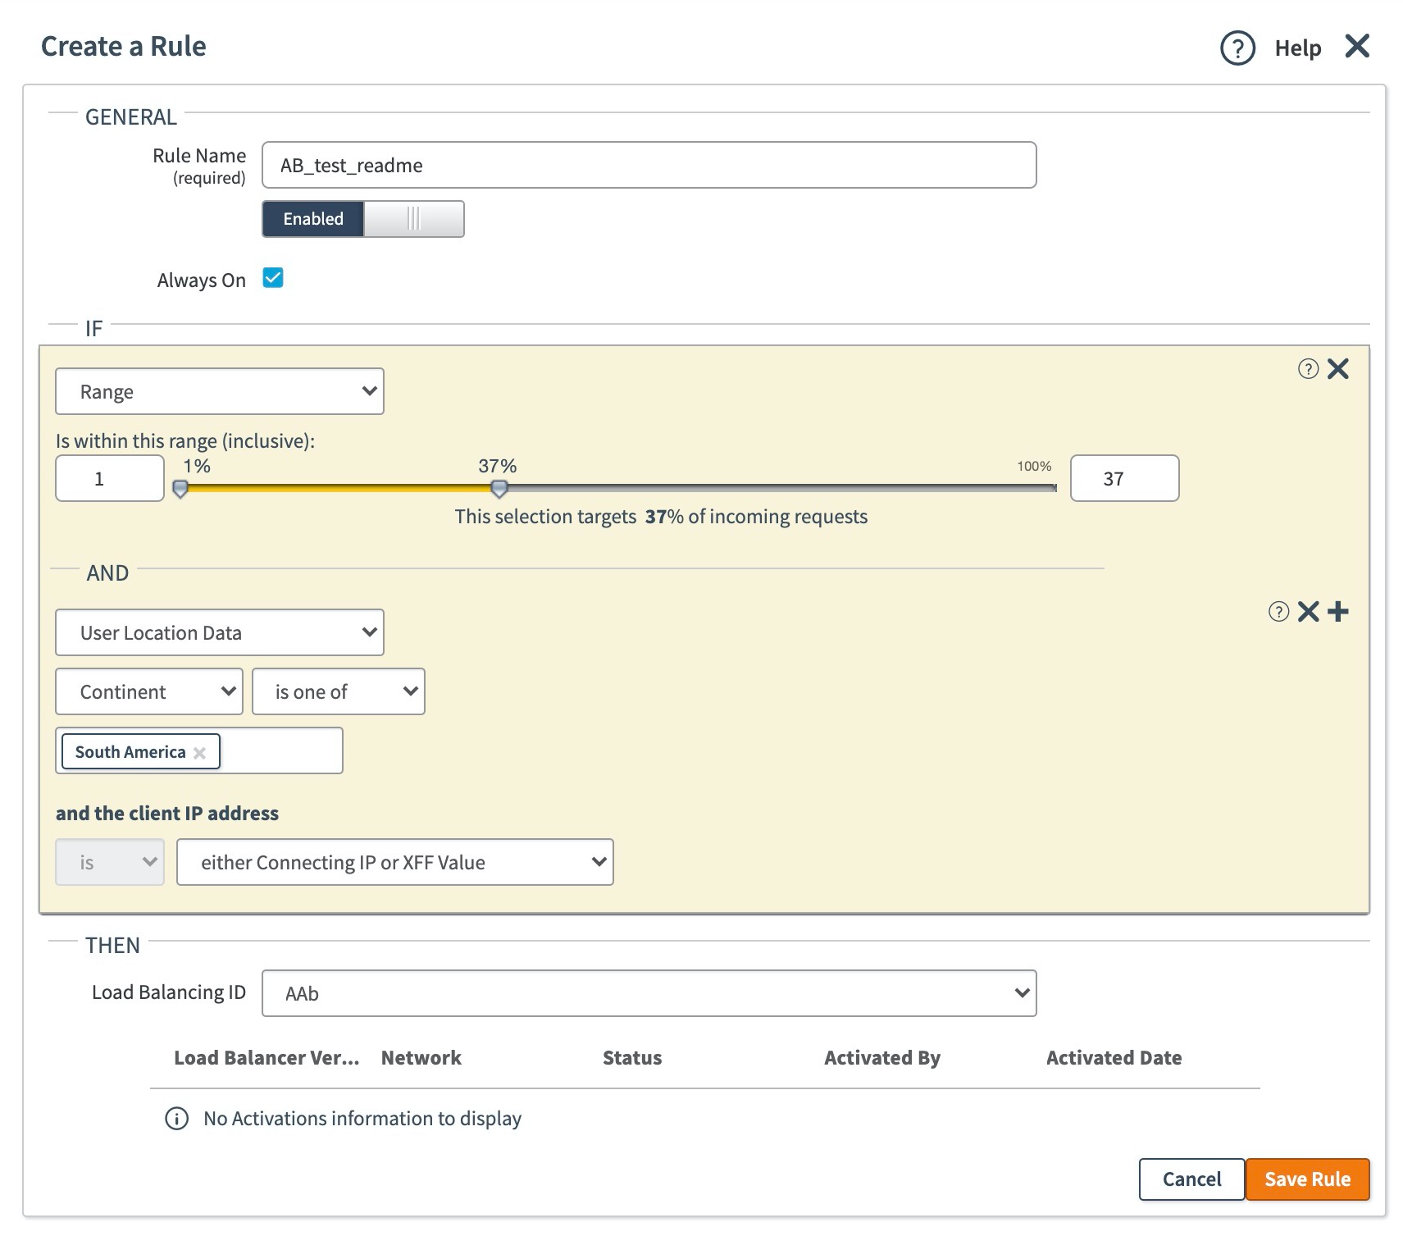The width and height of the screenshot is (1403, 1236).
Task: Add another match condition with plus icon
Action: pos(1338,612)
